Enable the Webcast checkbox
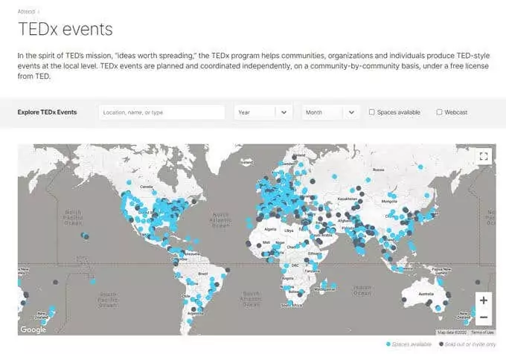Screen dimensions: 506x354 [x=439, y=112]
